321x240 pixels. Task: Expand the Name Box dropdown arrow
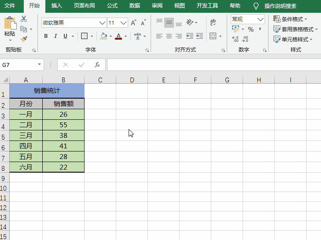click(x=39, y=64)
